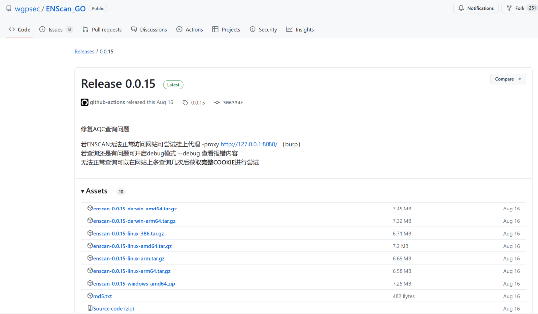Screen dimensions: 538x314
Task: Open the http://127.0.0.1:8080/ proxy link
Action: (249, 144)
